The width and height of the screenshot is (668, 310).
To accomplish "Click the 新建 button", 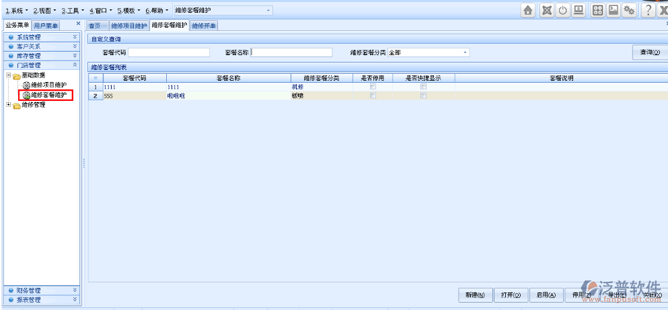I will (476, 295).
